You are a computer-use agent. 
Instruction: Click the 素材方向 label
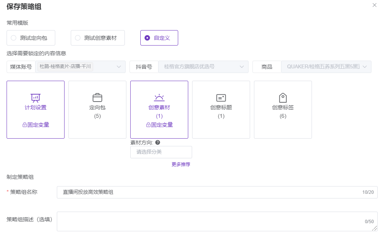point(142,142)
